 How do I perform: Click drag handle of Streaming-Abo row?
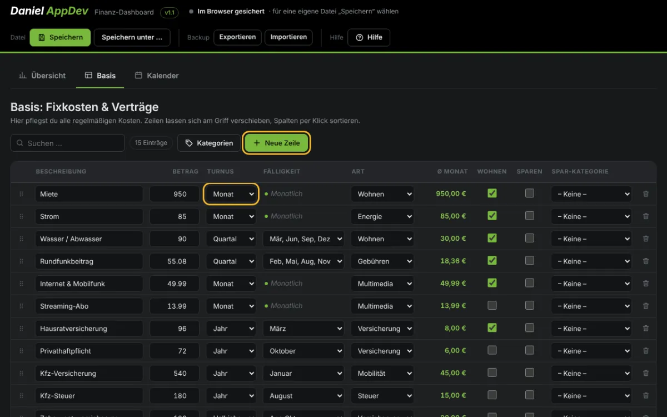click(x=21, y=306)
